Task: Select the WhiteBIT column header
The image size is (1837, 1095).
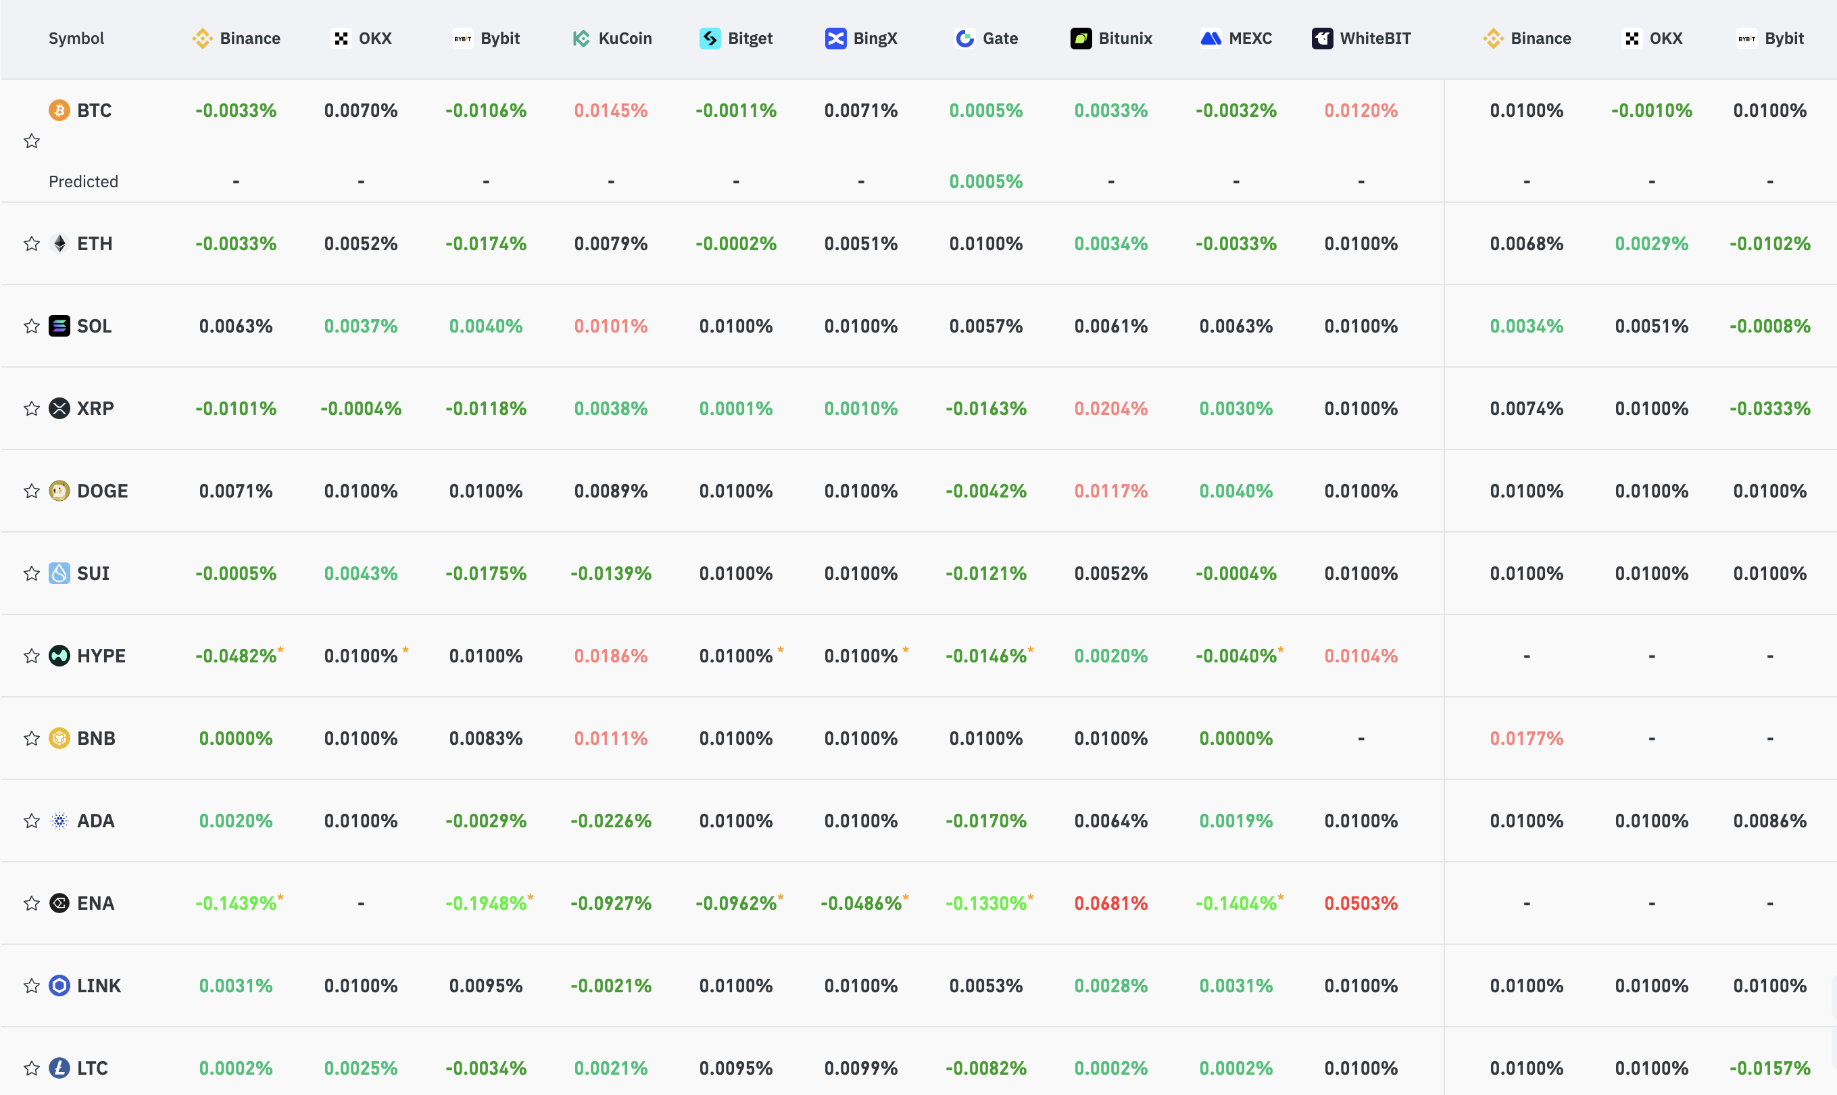Action: click(1361, 39)
